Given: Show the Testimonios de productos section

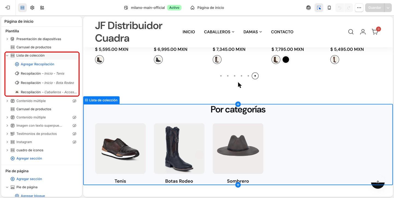Looking at the screenshot, I should [74, 134].
